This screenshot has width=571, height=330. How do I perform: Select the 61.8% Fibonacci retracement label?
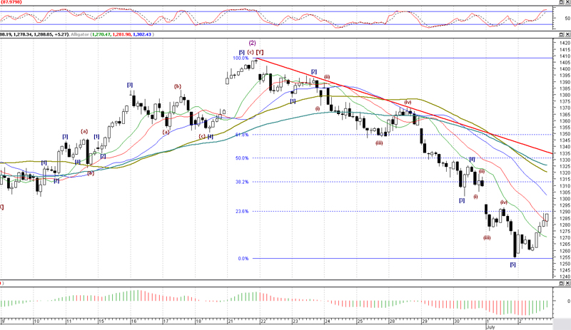pyautogui.click(x=241, y=134)
